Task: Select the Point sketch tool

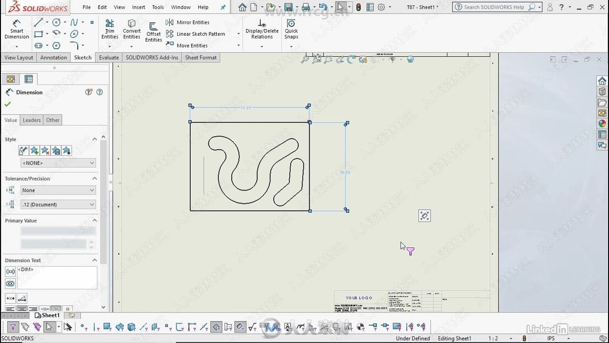Action: [92, 22]
